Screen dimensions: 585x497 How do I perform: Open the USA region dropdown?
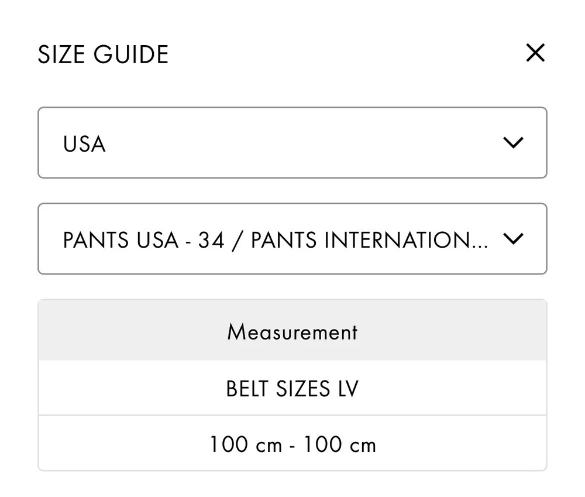292,142
